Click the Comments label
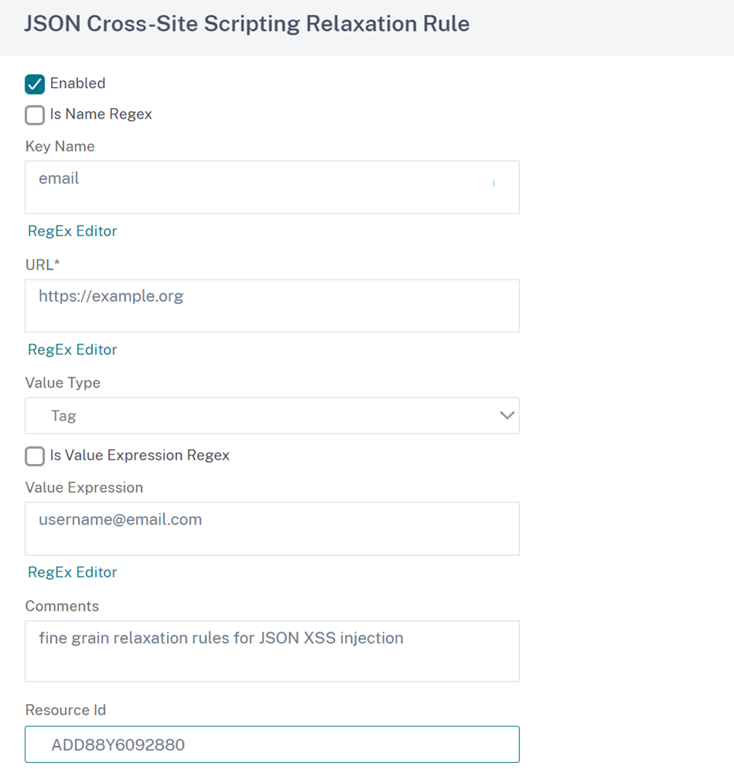Screen dimensions: 734x769 pyautogui.click(x=63, y=606)
